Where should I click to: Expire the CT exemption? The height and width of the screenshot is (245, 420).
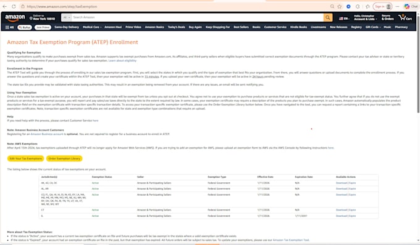[x=352, y=210]
